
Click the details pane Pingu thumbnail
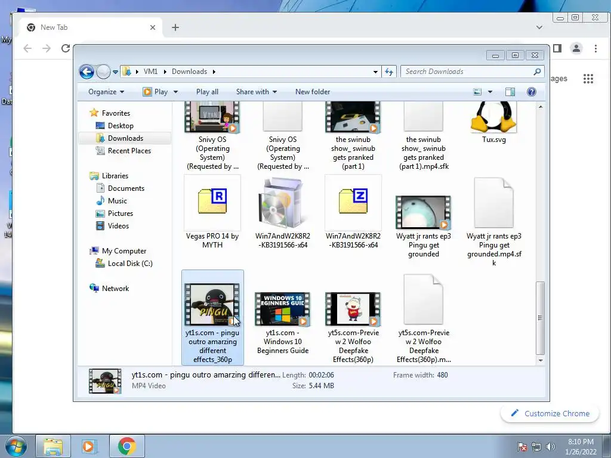[x=105, y=381]
